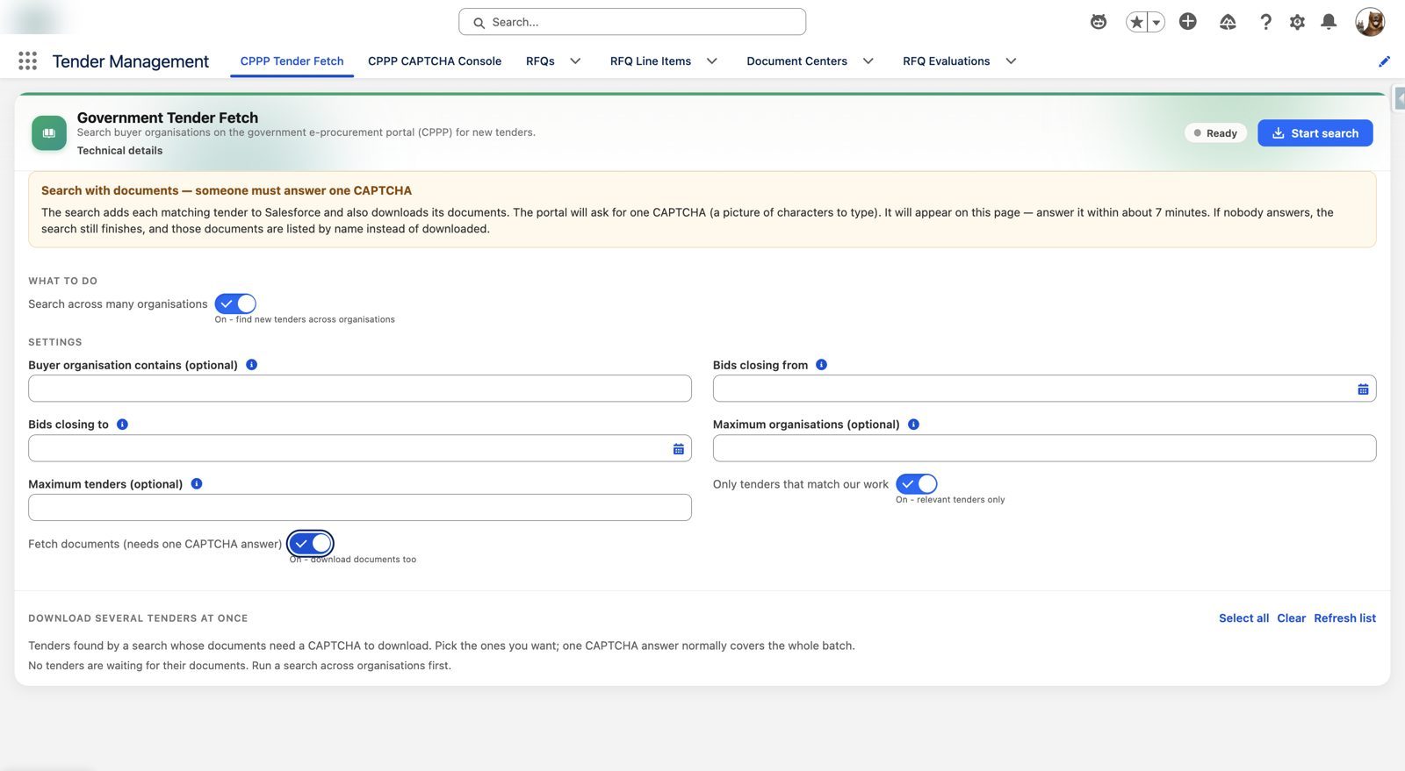Switch to CPPP CAPTCHA Console tab

435,61
